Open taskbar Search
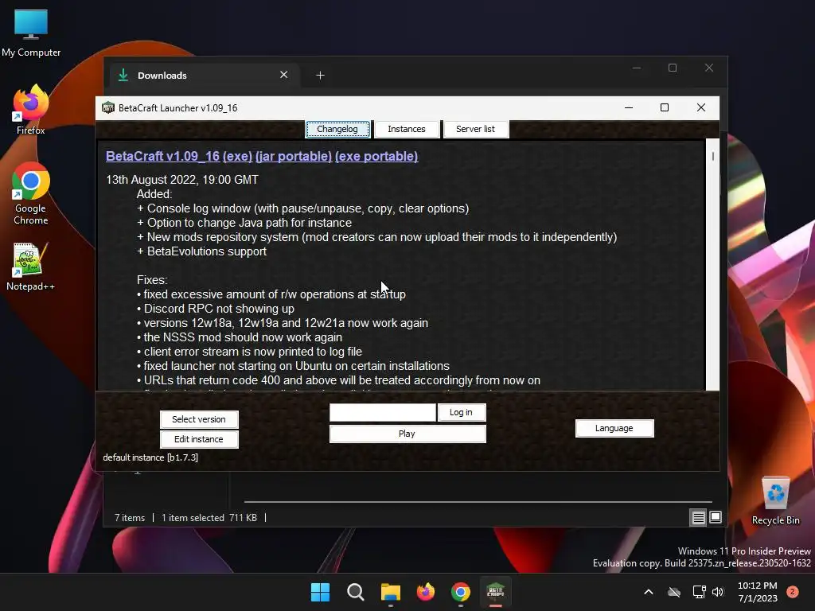The image size is (815, 611). coord(356,592)
